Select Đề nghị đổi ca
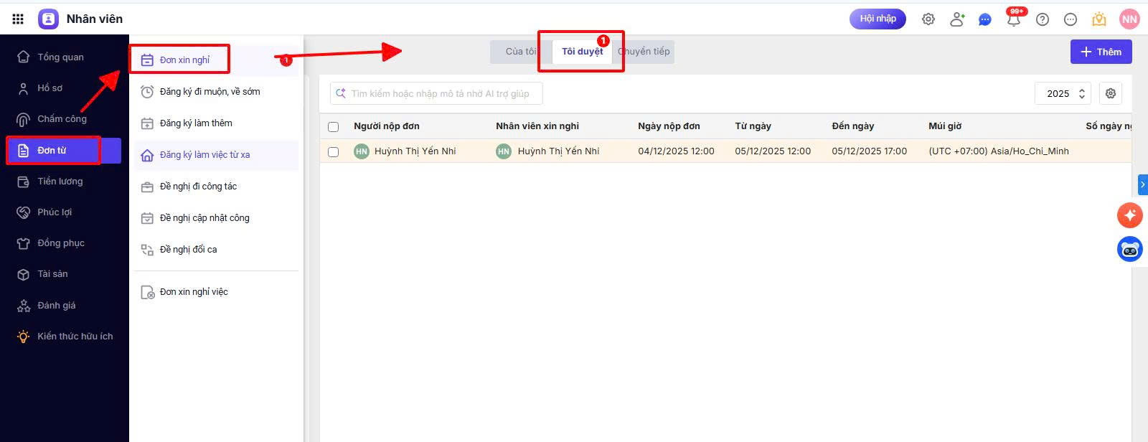Image resolution: width=1148 pixels, height=442 pixels. [x=216, y=249]
